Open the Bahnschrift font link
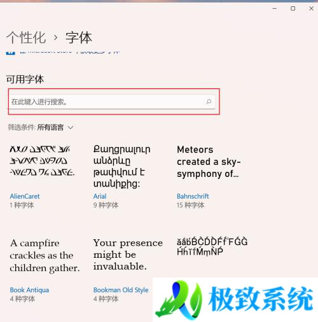 193,196
